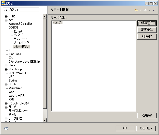
Task: Click the help question mark icon
Action: click(x=6, y=128)
